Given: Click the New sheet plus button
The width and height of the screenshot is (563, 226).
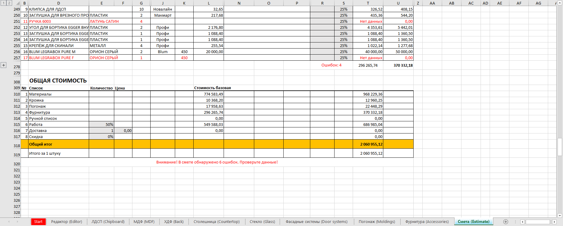Looking at the screenshot, I should 505,222.
